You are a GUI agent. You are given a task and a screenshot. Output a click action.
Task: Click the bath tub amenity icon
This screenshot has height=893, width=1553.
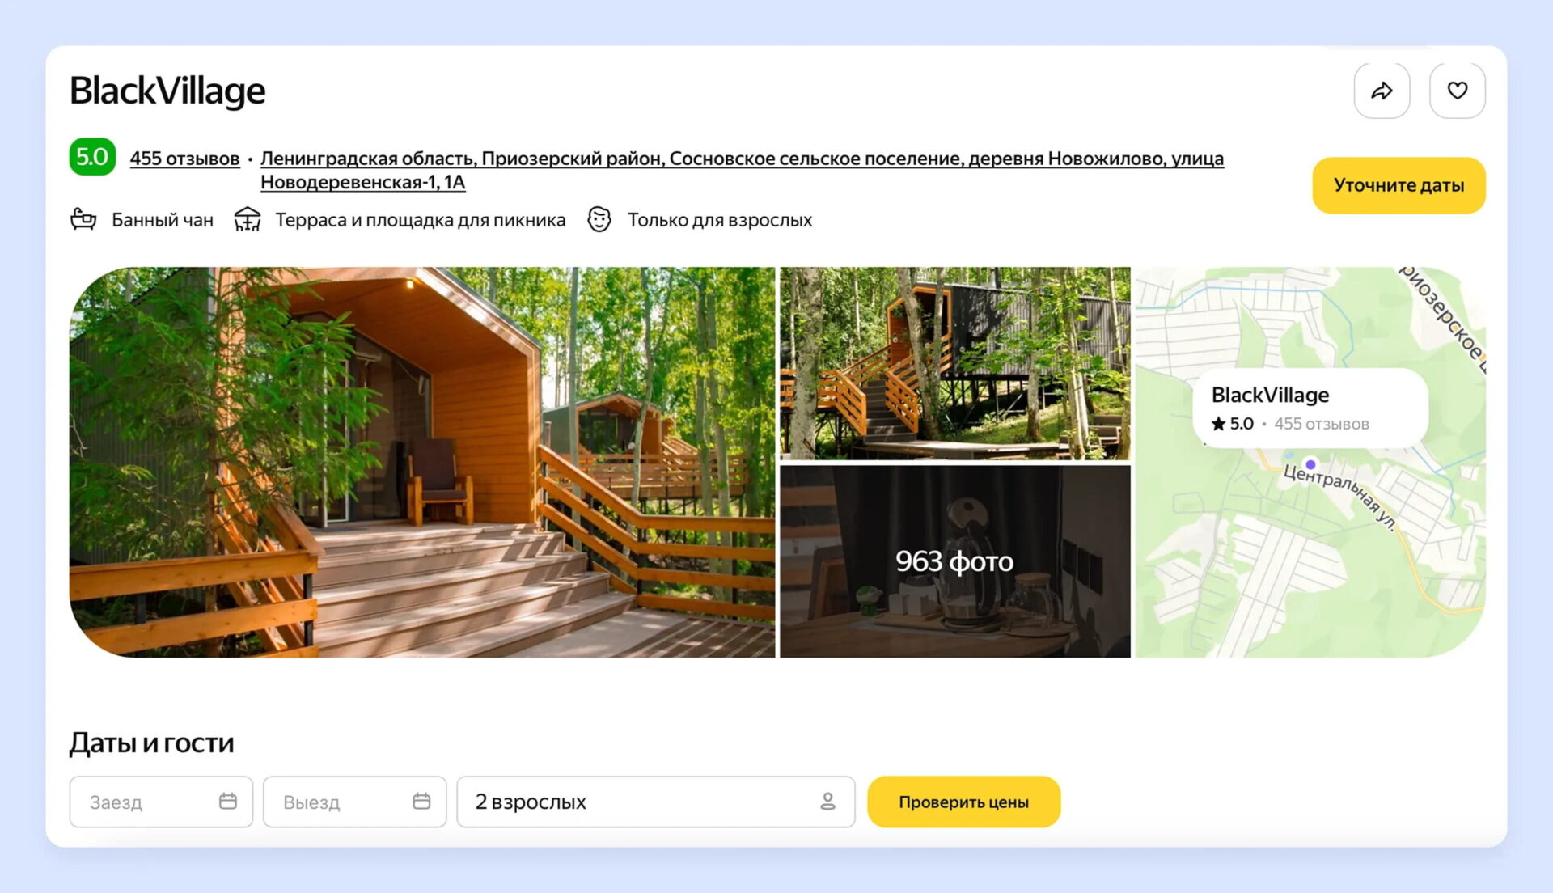click(83, 219)
